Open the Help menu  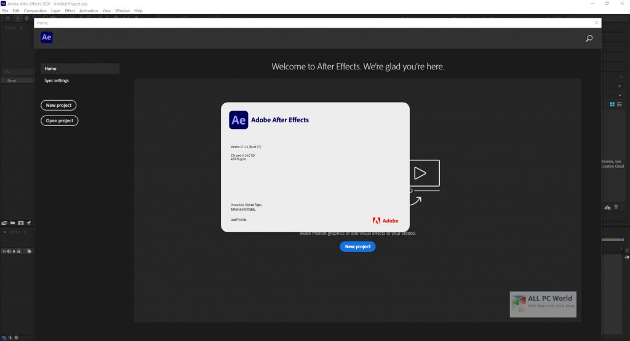pos(138,11)
